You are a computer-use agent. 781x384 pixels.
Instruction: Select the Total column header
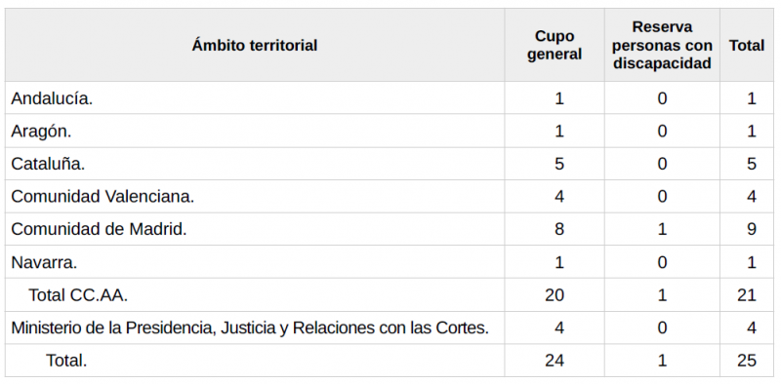747,45
